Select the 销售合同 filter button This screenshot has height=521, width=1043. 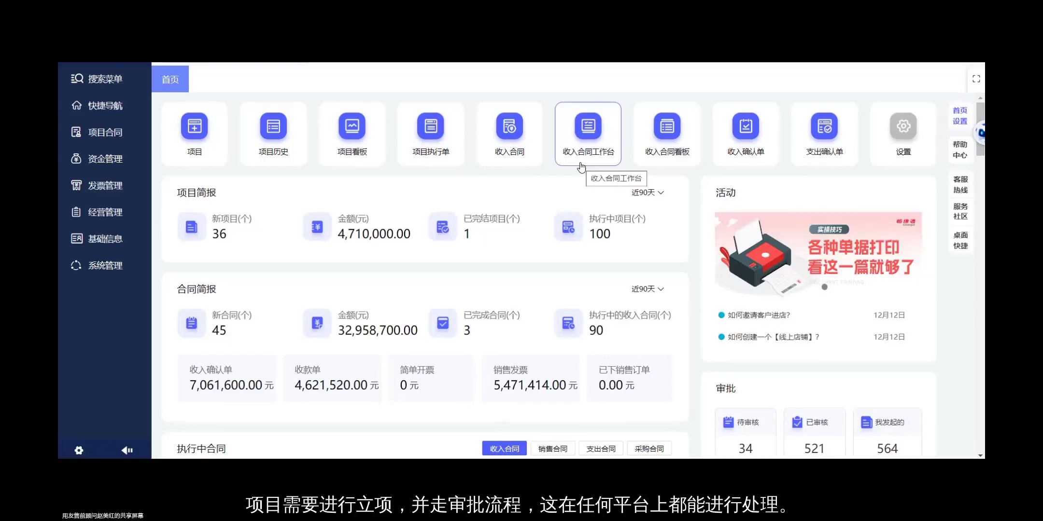552,448
